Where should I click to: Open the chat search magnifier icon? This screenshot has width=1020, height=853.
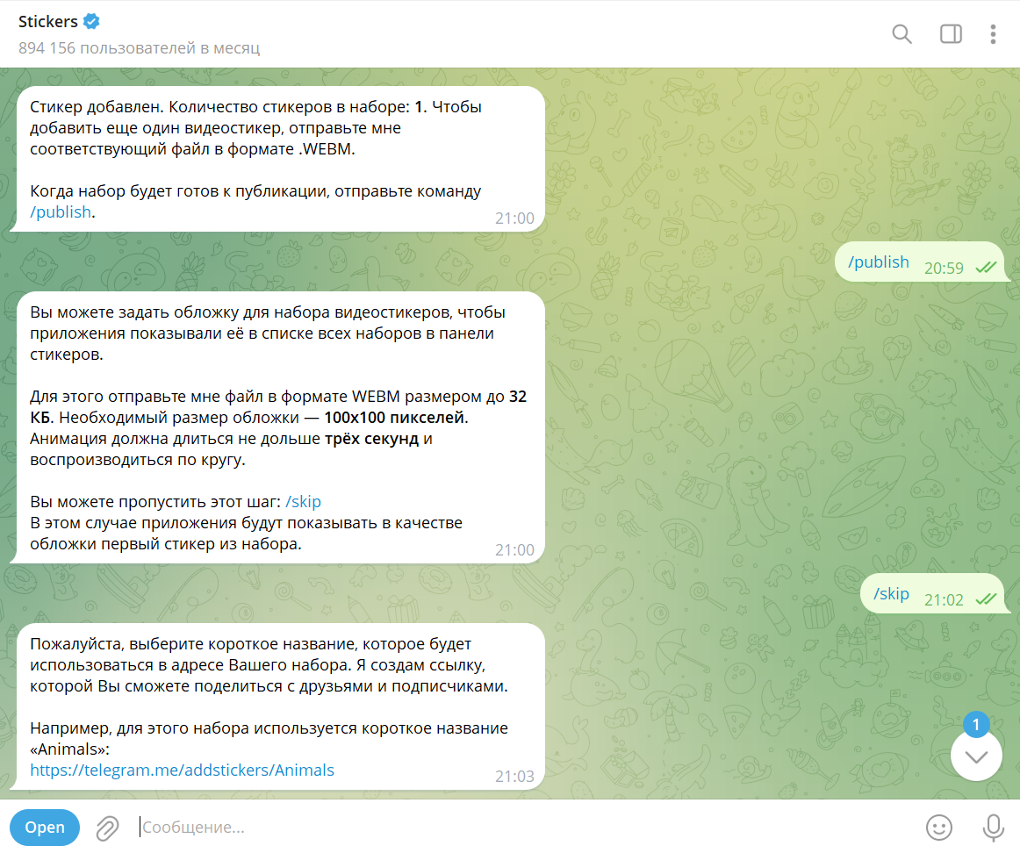[901, 34]
